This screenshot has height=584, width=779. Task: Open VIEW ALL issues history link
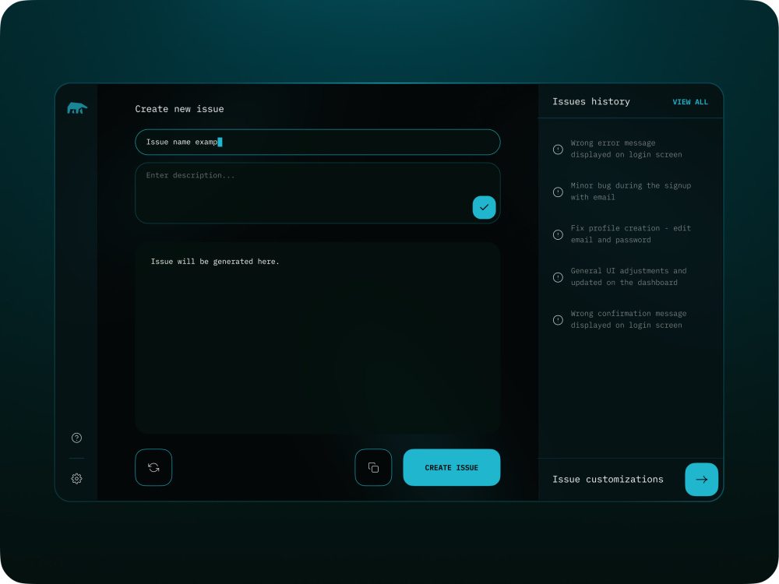coord(690,102)
